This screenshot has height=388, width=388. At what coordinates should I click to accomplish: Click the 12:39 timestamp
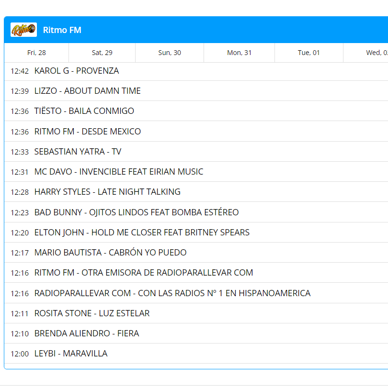(20, 91)
